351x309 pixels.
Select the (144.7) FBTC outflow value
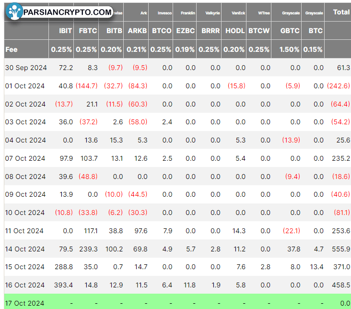[x=87, y=86]
